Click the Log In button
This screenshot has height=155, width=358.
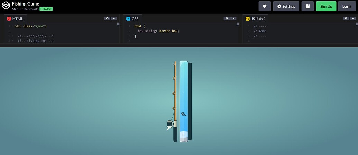click(347, 6)
